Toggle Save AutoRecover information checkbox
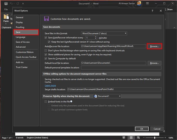The height and width of the screenshot is (140, 177). click(x=46, y=37)
